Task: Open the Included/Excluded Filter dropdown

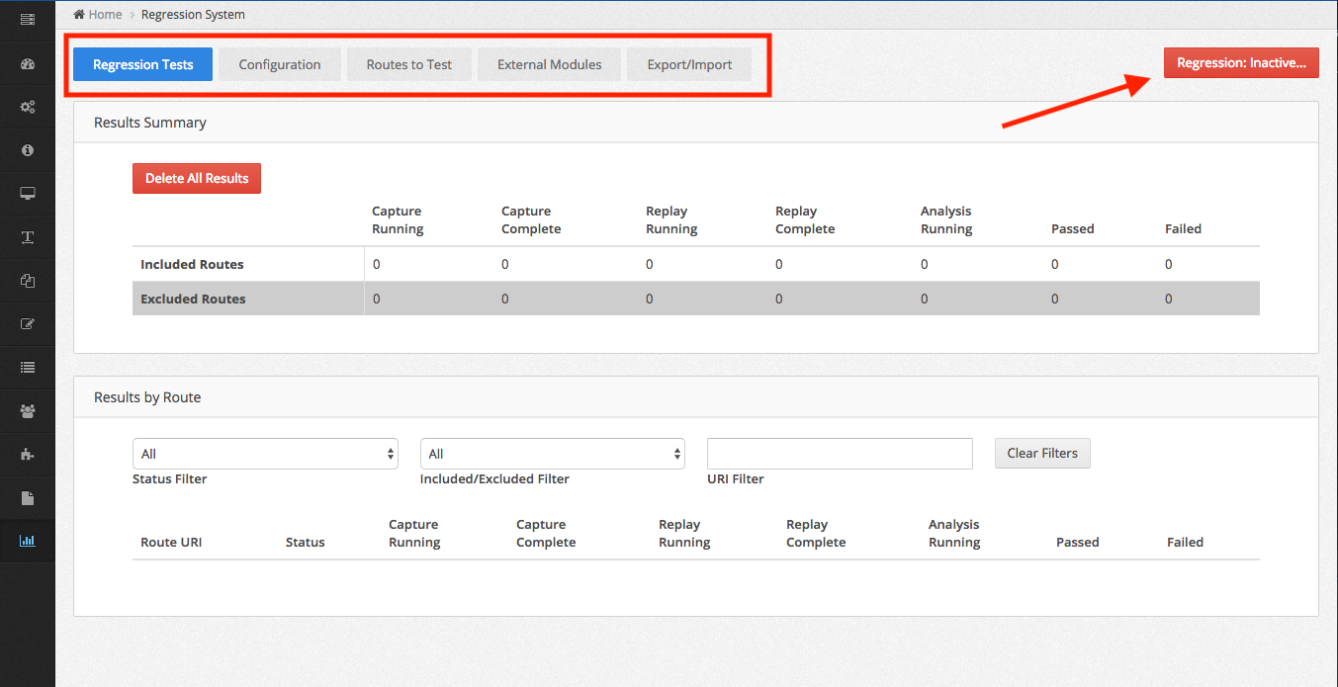Action: point(553,454)
